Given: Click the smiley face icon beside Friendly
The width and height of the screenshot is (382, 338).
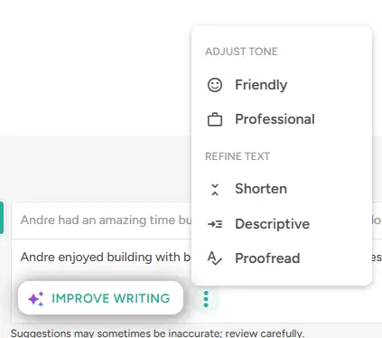Looking at the screenshot, I should pyautogui.click(x=215, y=85).
